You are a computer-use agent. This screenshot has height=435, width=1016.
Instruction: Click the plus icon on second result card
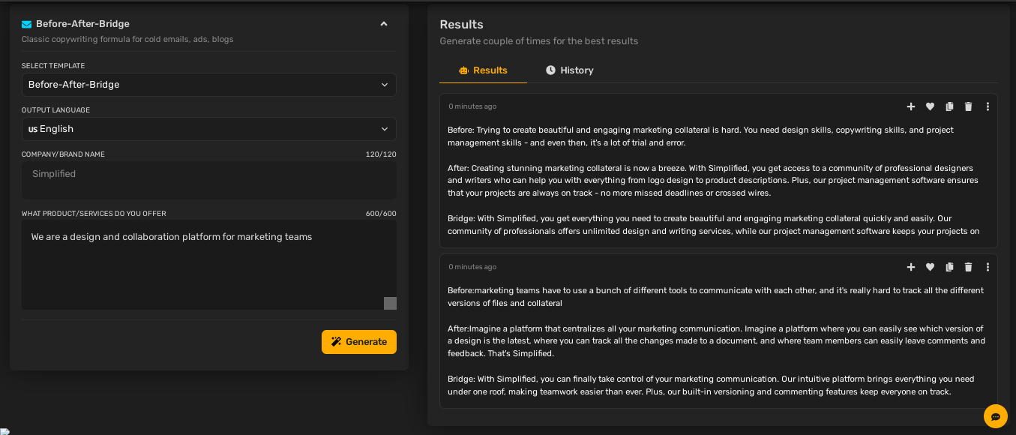(911, 267)
